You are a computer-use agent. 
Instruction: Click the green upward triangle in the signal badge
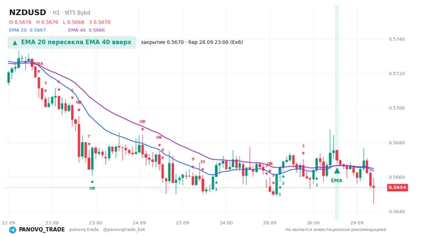coord(15,43)
